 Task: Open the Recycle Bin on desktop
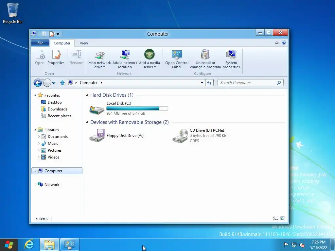coord(13,13)
